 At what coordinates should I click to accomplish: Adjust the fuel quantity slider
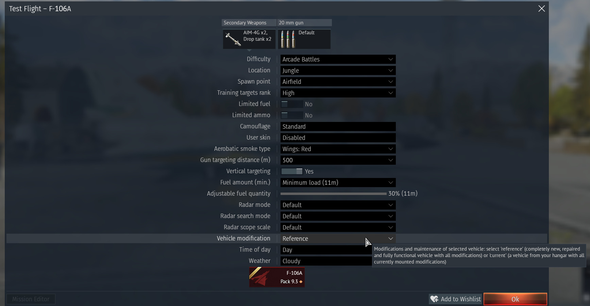333,194
